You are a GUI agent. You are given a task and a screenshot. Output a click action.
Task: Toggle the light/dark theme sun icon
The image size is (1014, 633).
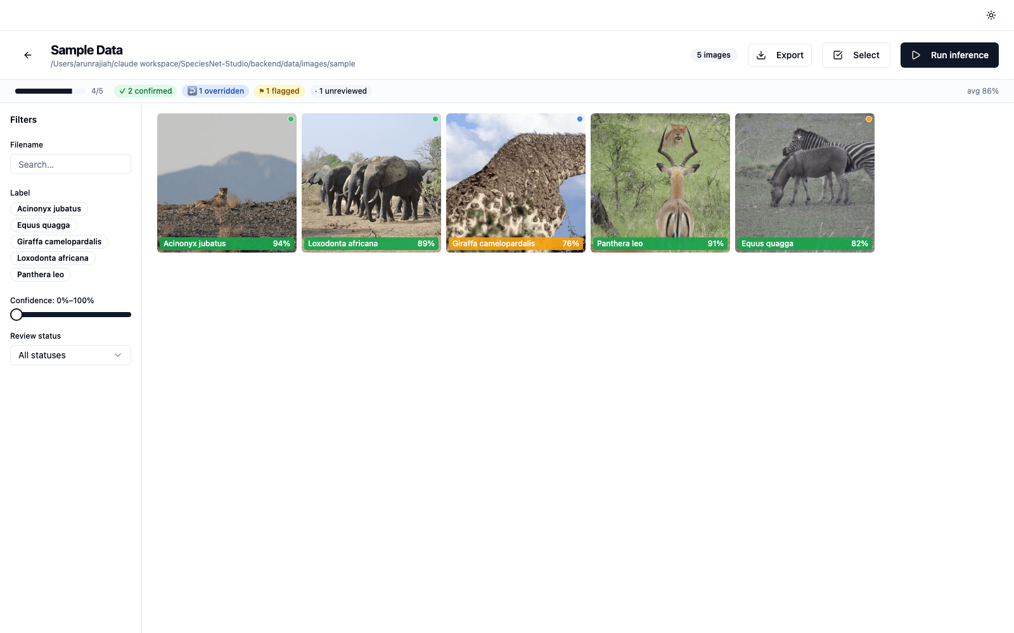click(x=991, y=15)
